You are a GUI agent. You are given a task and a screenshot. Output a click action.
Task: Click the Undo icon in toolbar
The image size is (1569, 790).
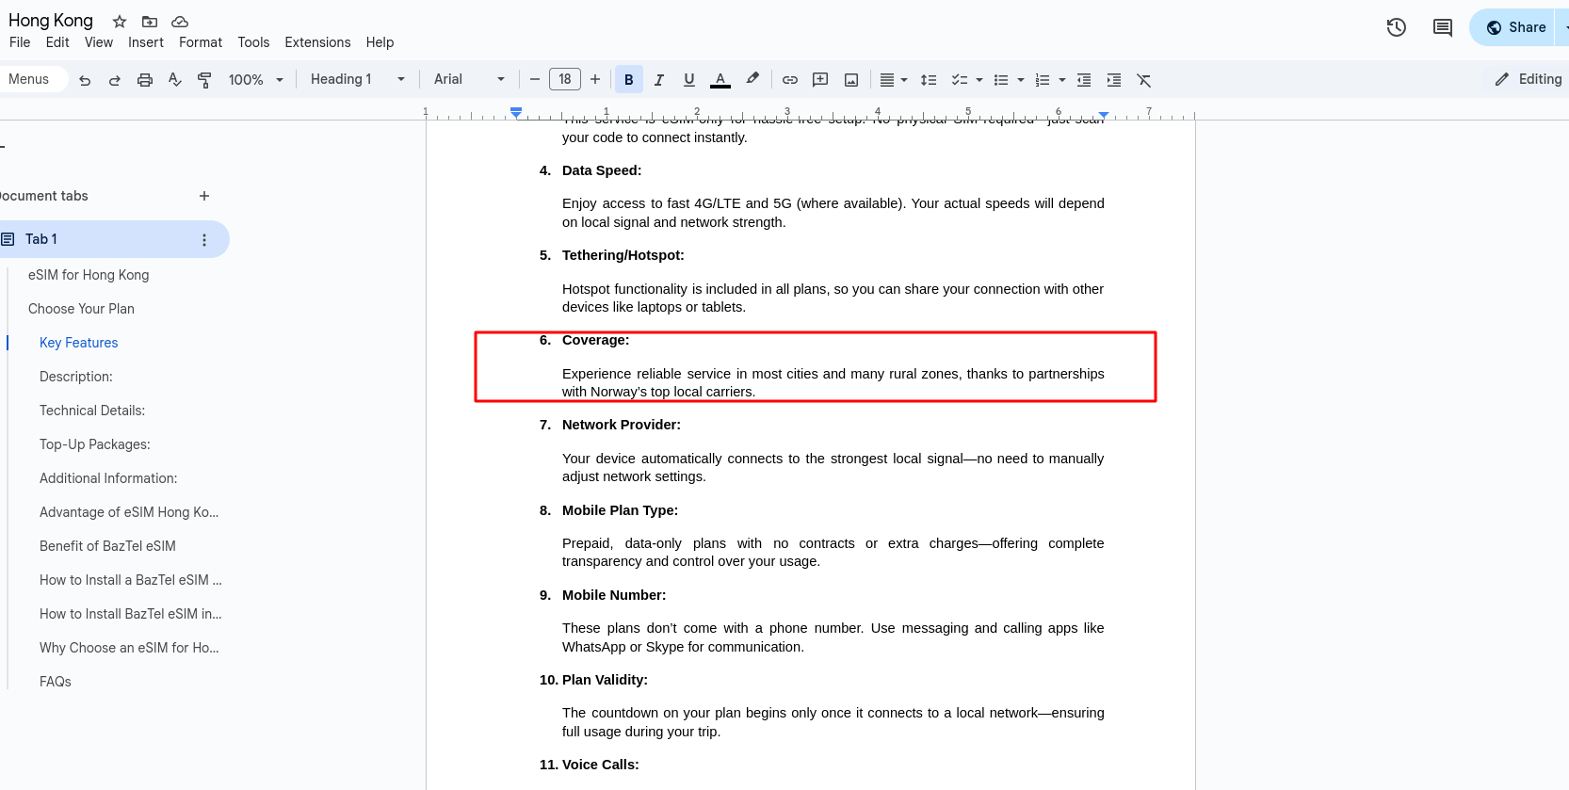point(85,80)
